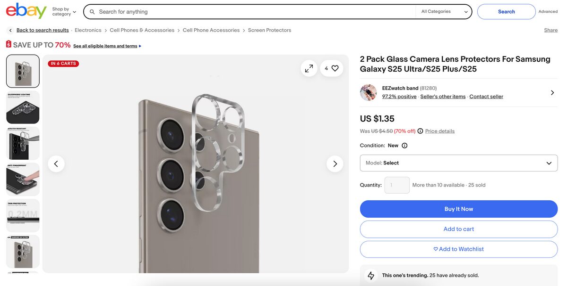Toggle the heart to watch this item
The height and width of the screenshot is (286, 567).
pyautogui.click(x=334, y=68)
